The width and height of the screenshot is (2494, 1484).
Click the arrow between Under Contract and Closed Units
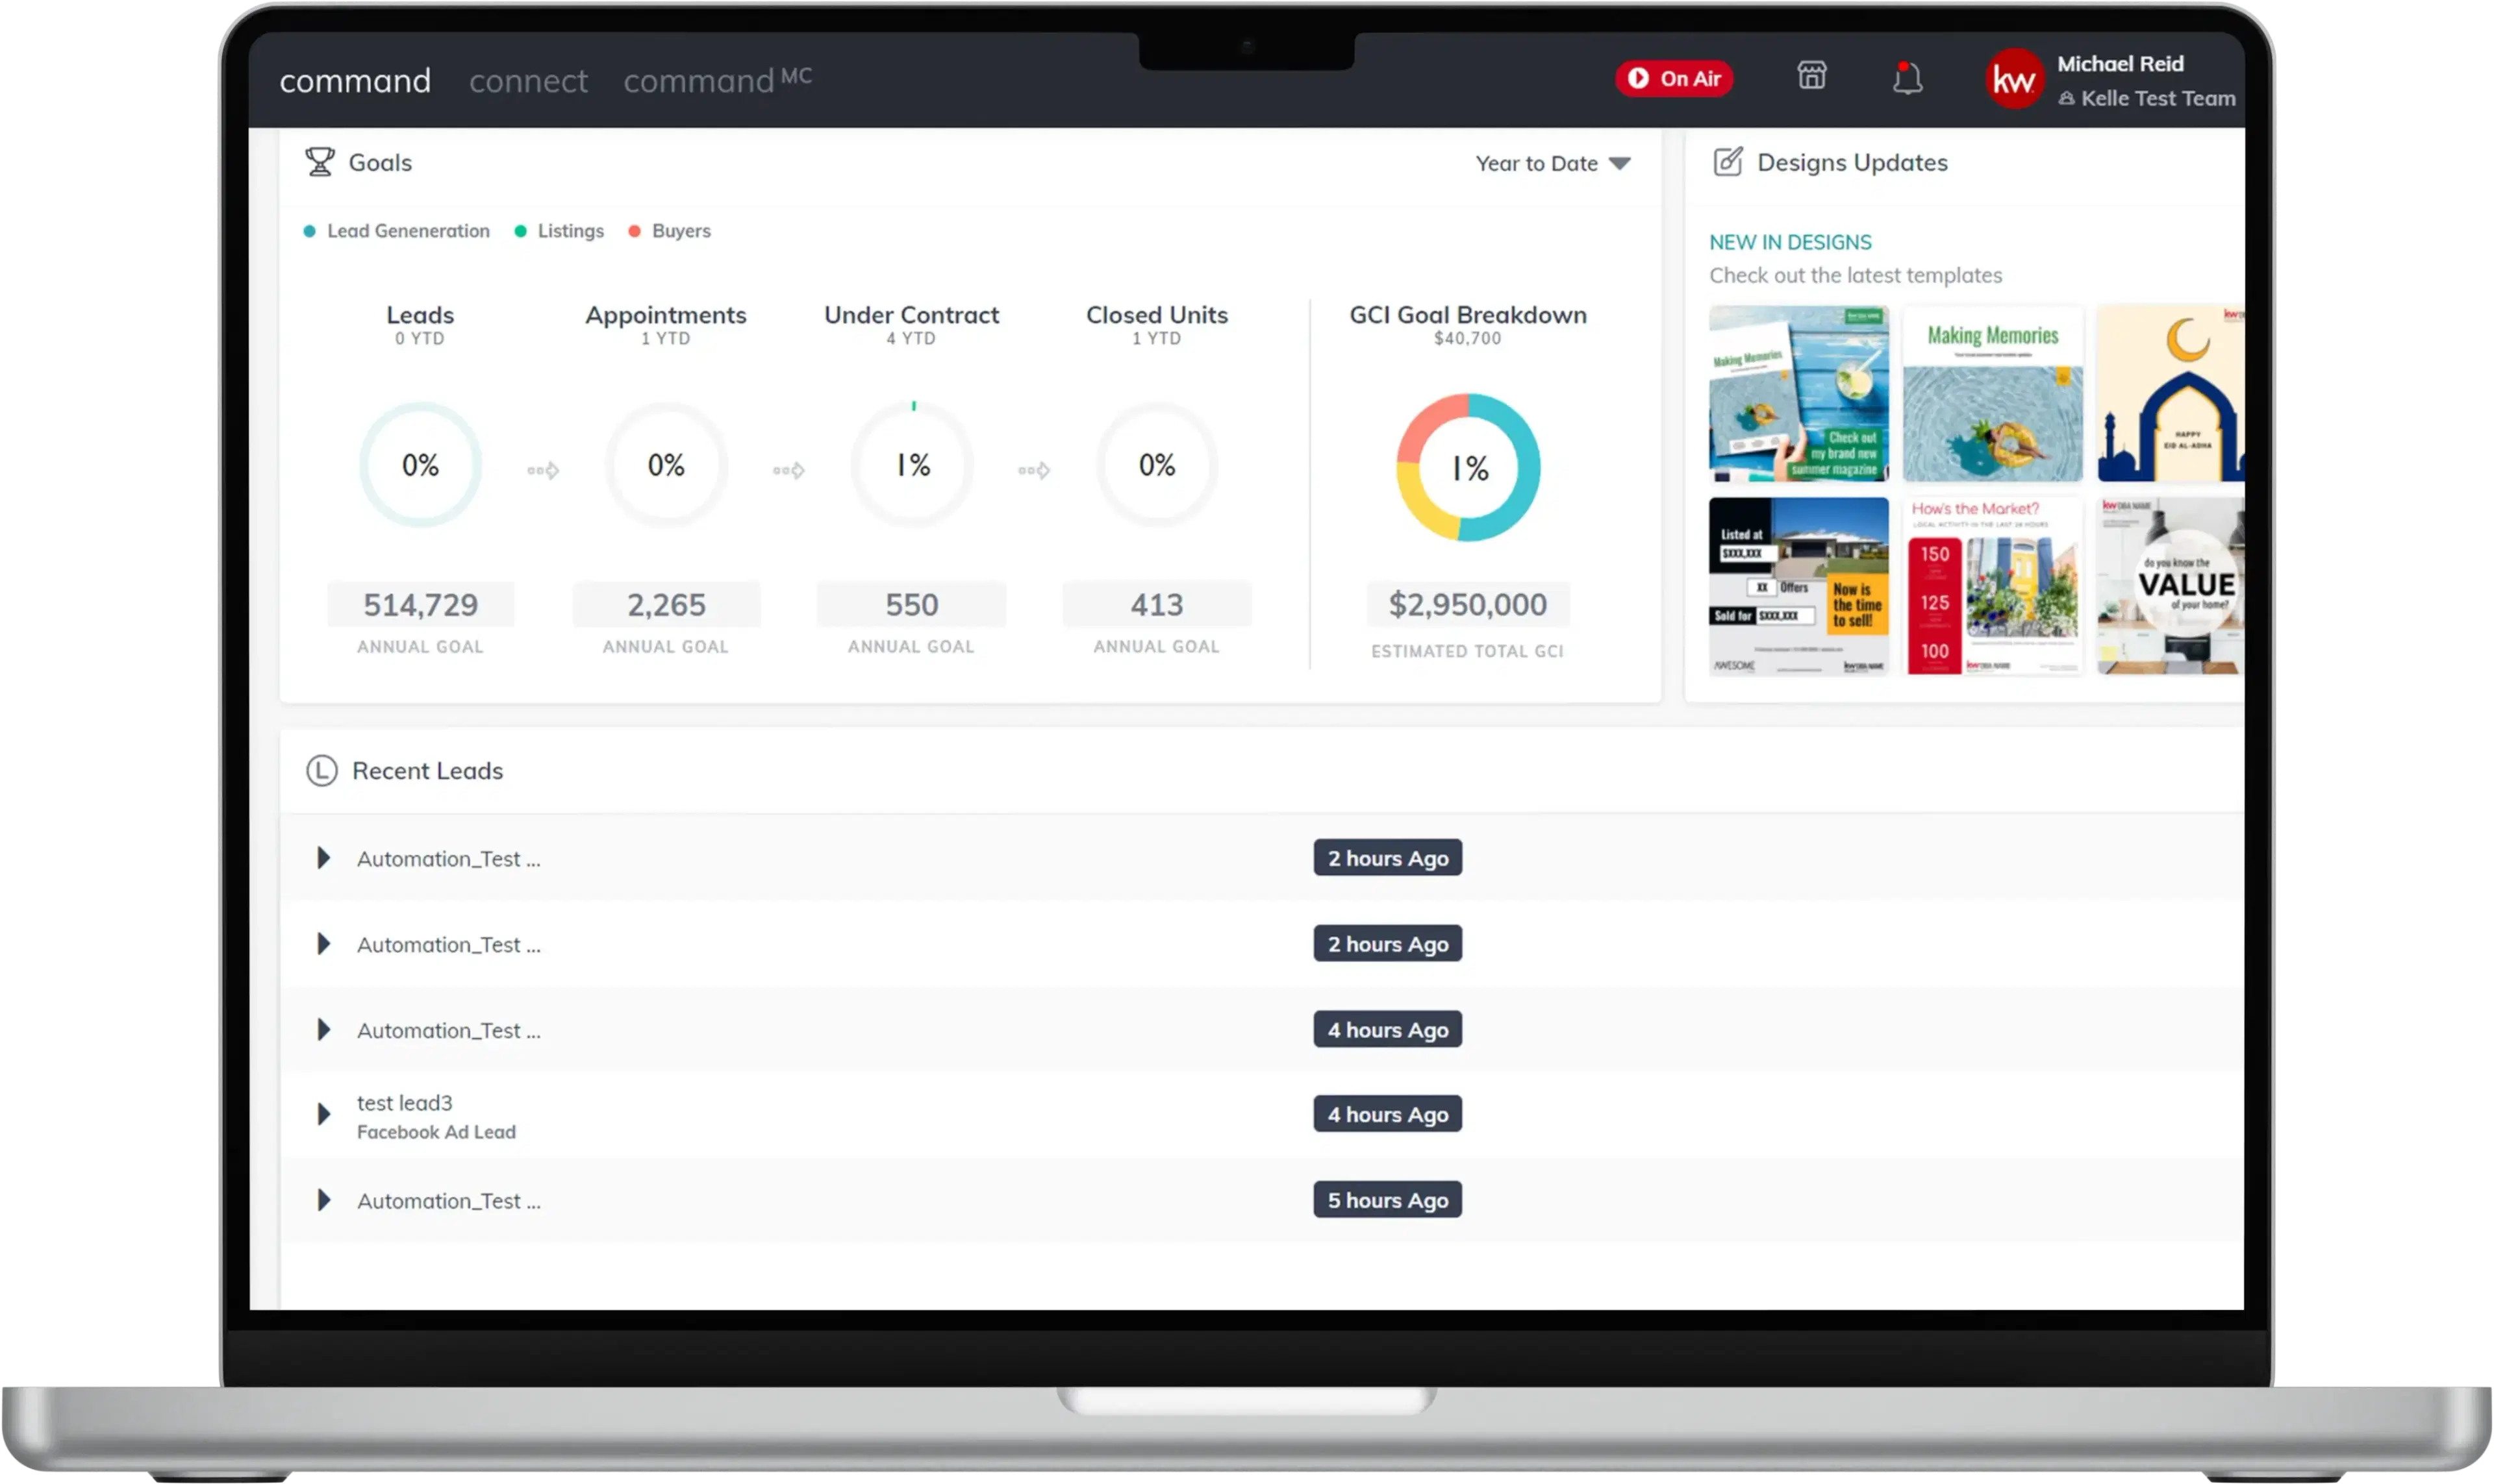coord(1035,470)
